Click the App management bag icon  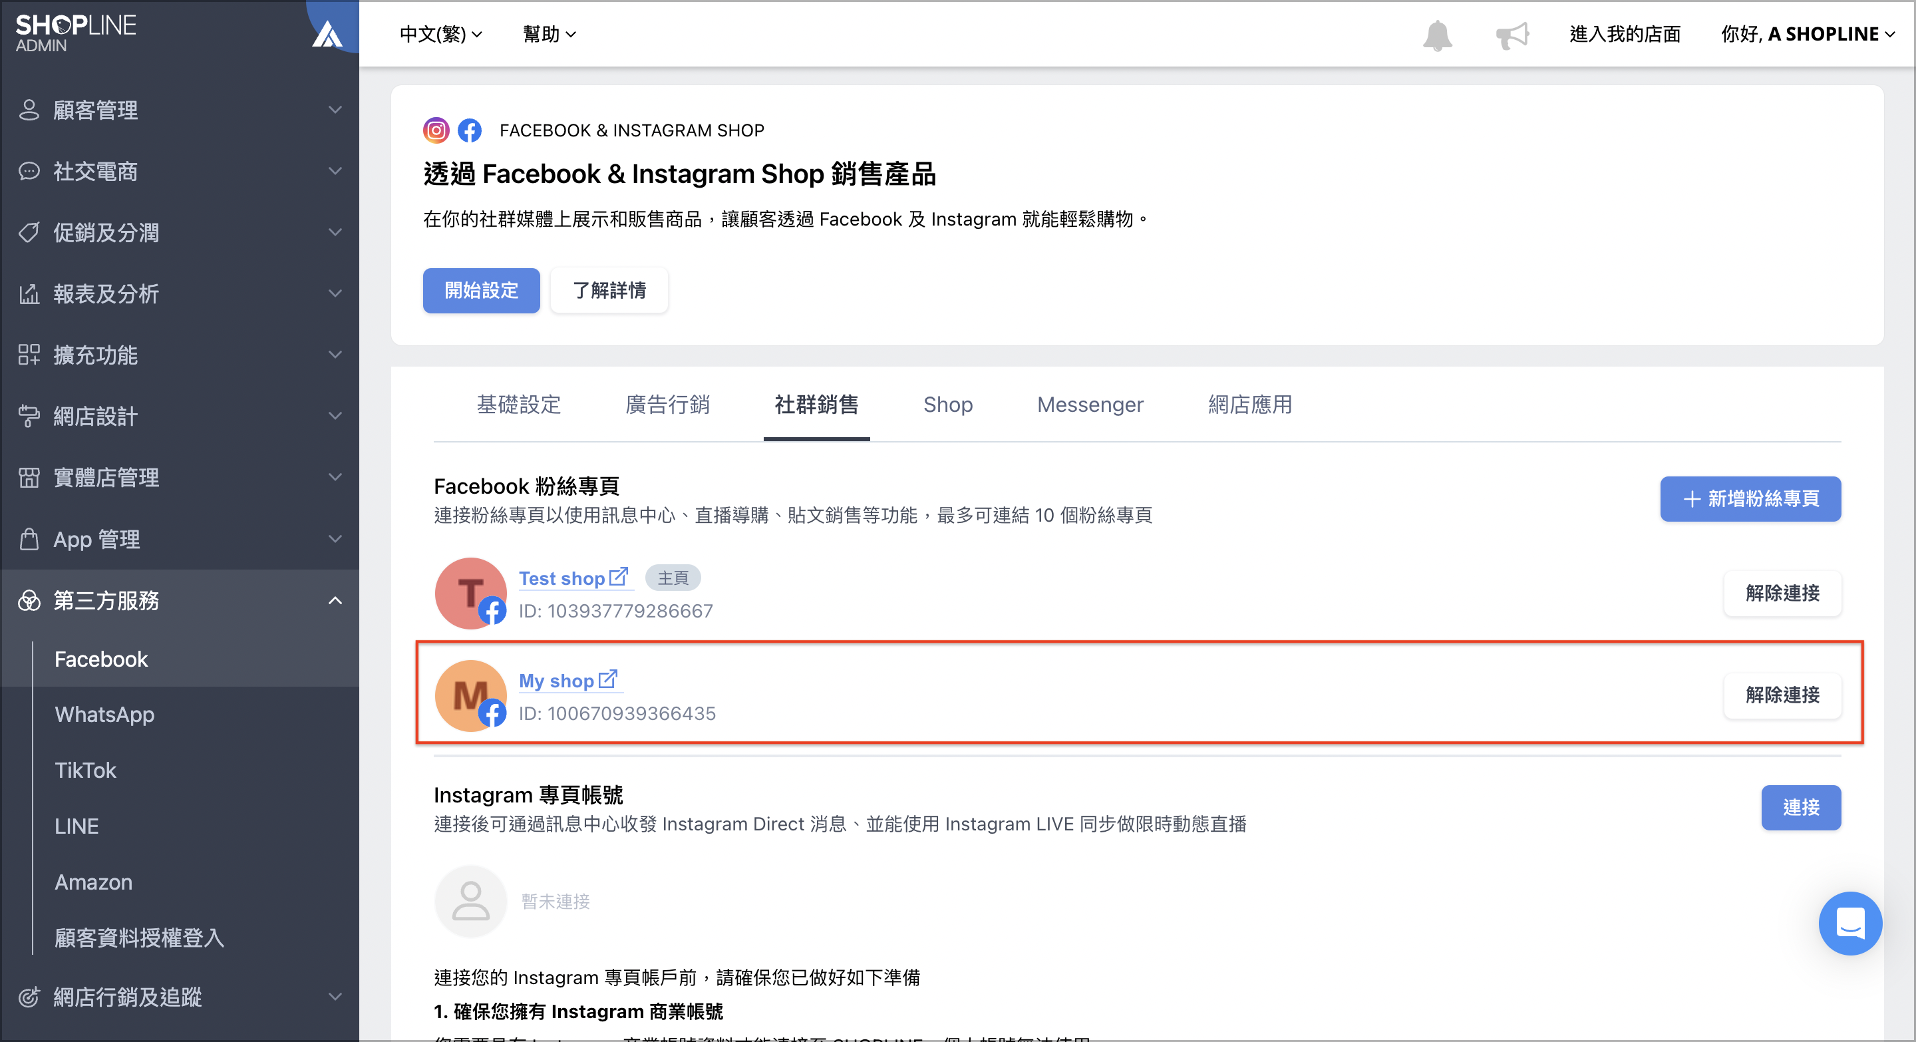28,538
